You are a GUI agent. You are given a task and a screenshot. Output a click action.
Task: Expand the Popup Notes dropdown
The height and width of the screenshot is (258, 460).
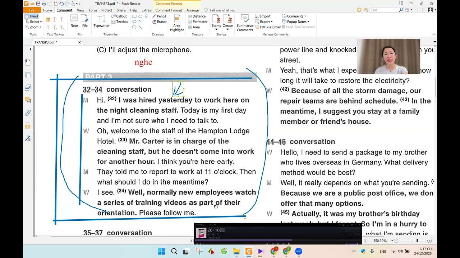[x=296, y=22]
